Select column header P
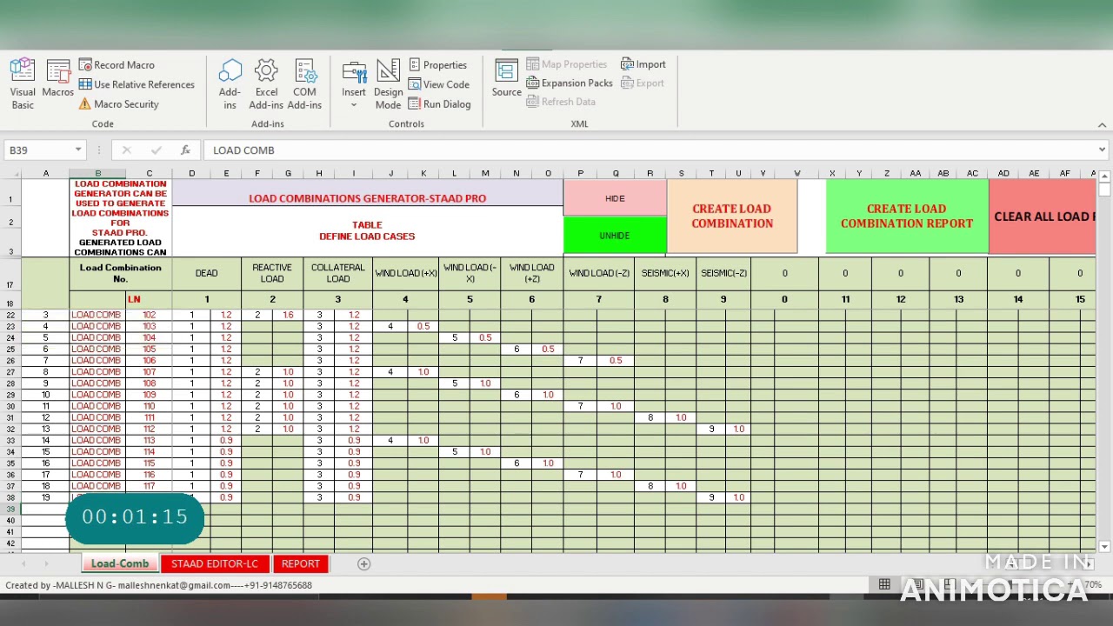This screenshot has height=626, width=1113. (x=580, y=174)
